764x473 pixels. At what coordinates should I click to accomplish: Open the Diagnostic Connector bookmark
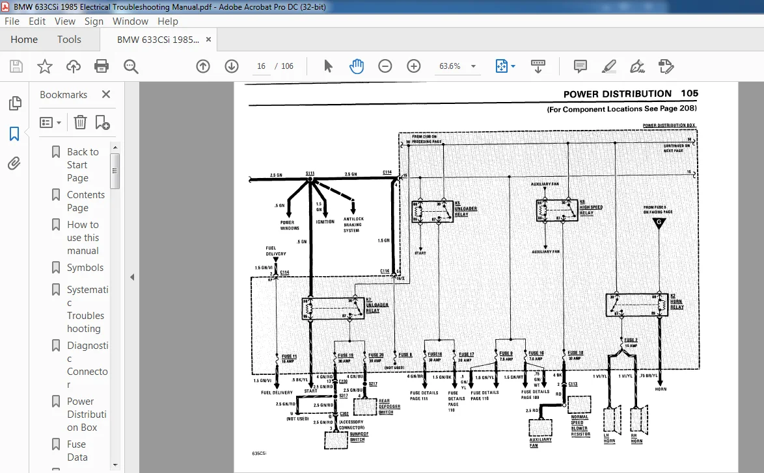click(x=88, y=365)
